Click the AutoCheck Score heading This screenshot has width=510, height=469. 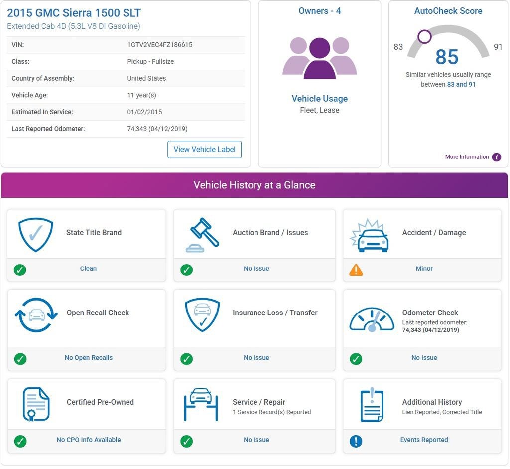[x=448, y=11]
